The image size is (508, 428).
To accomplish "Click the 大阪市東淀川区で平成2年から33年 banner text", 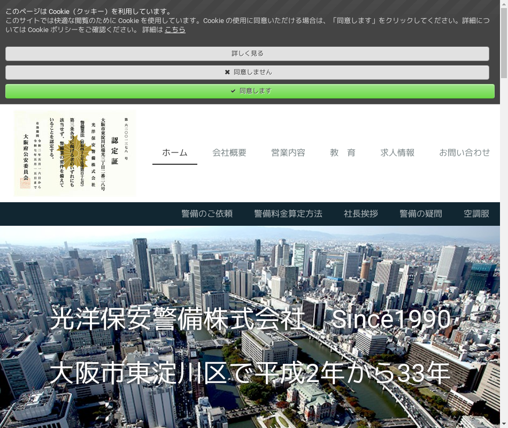I will (x=250, y=373).
